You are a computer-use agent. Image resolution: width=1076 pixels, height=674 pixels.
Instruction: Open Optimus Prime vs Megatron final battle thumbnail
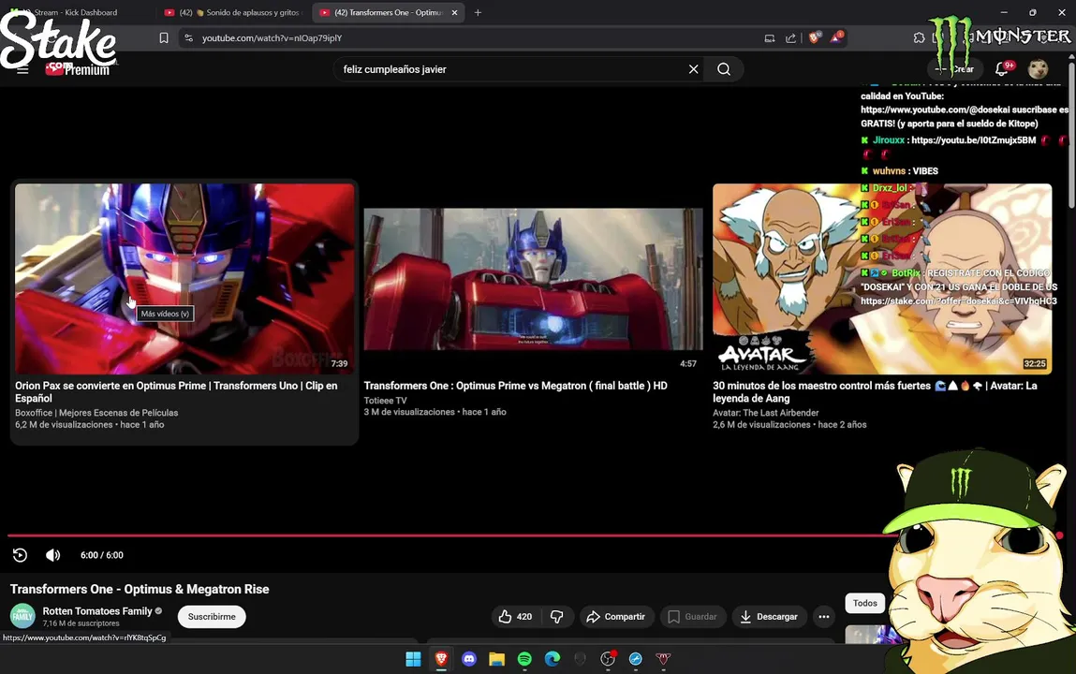(533, 279)
